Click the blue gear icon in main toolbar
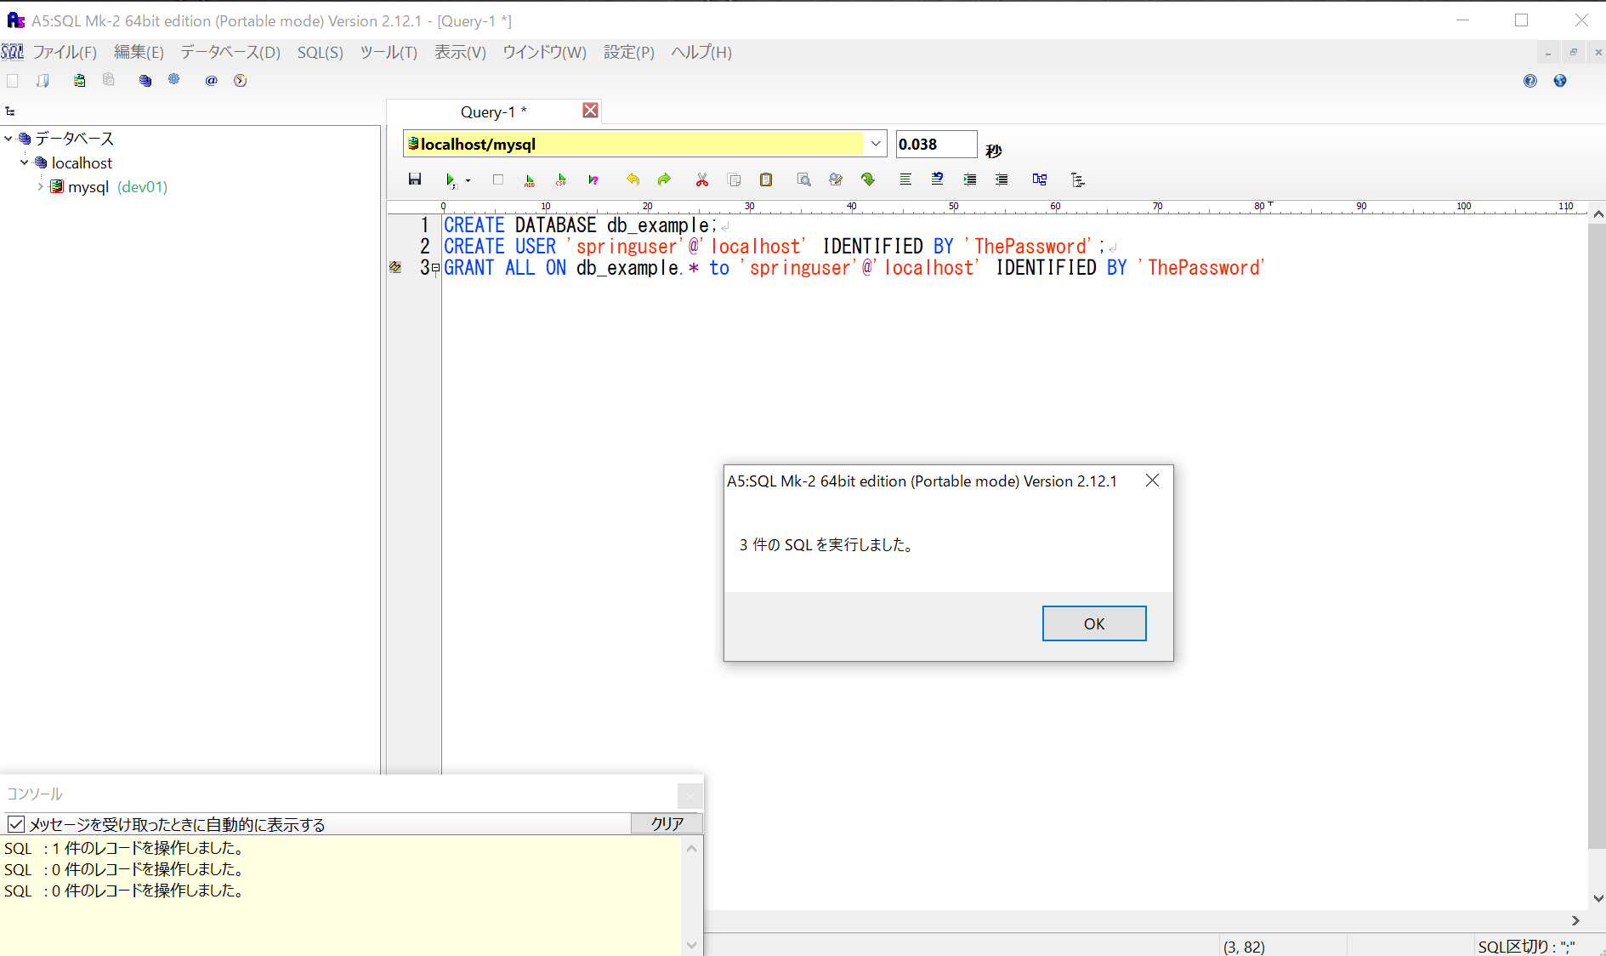This screenshot has height=956, width=1606. click(174, 80)
